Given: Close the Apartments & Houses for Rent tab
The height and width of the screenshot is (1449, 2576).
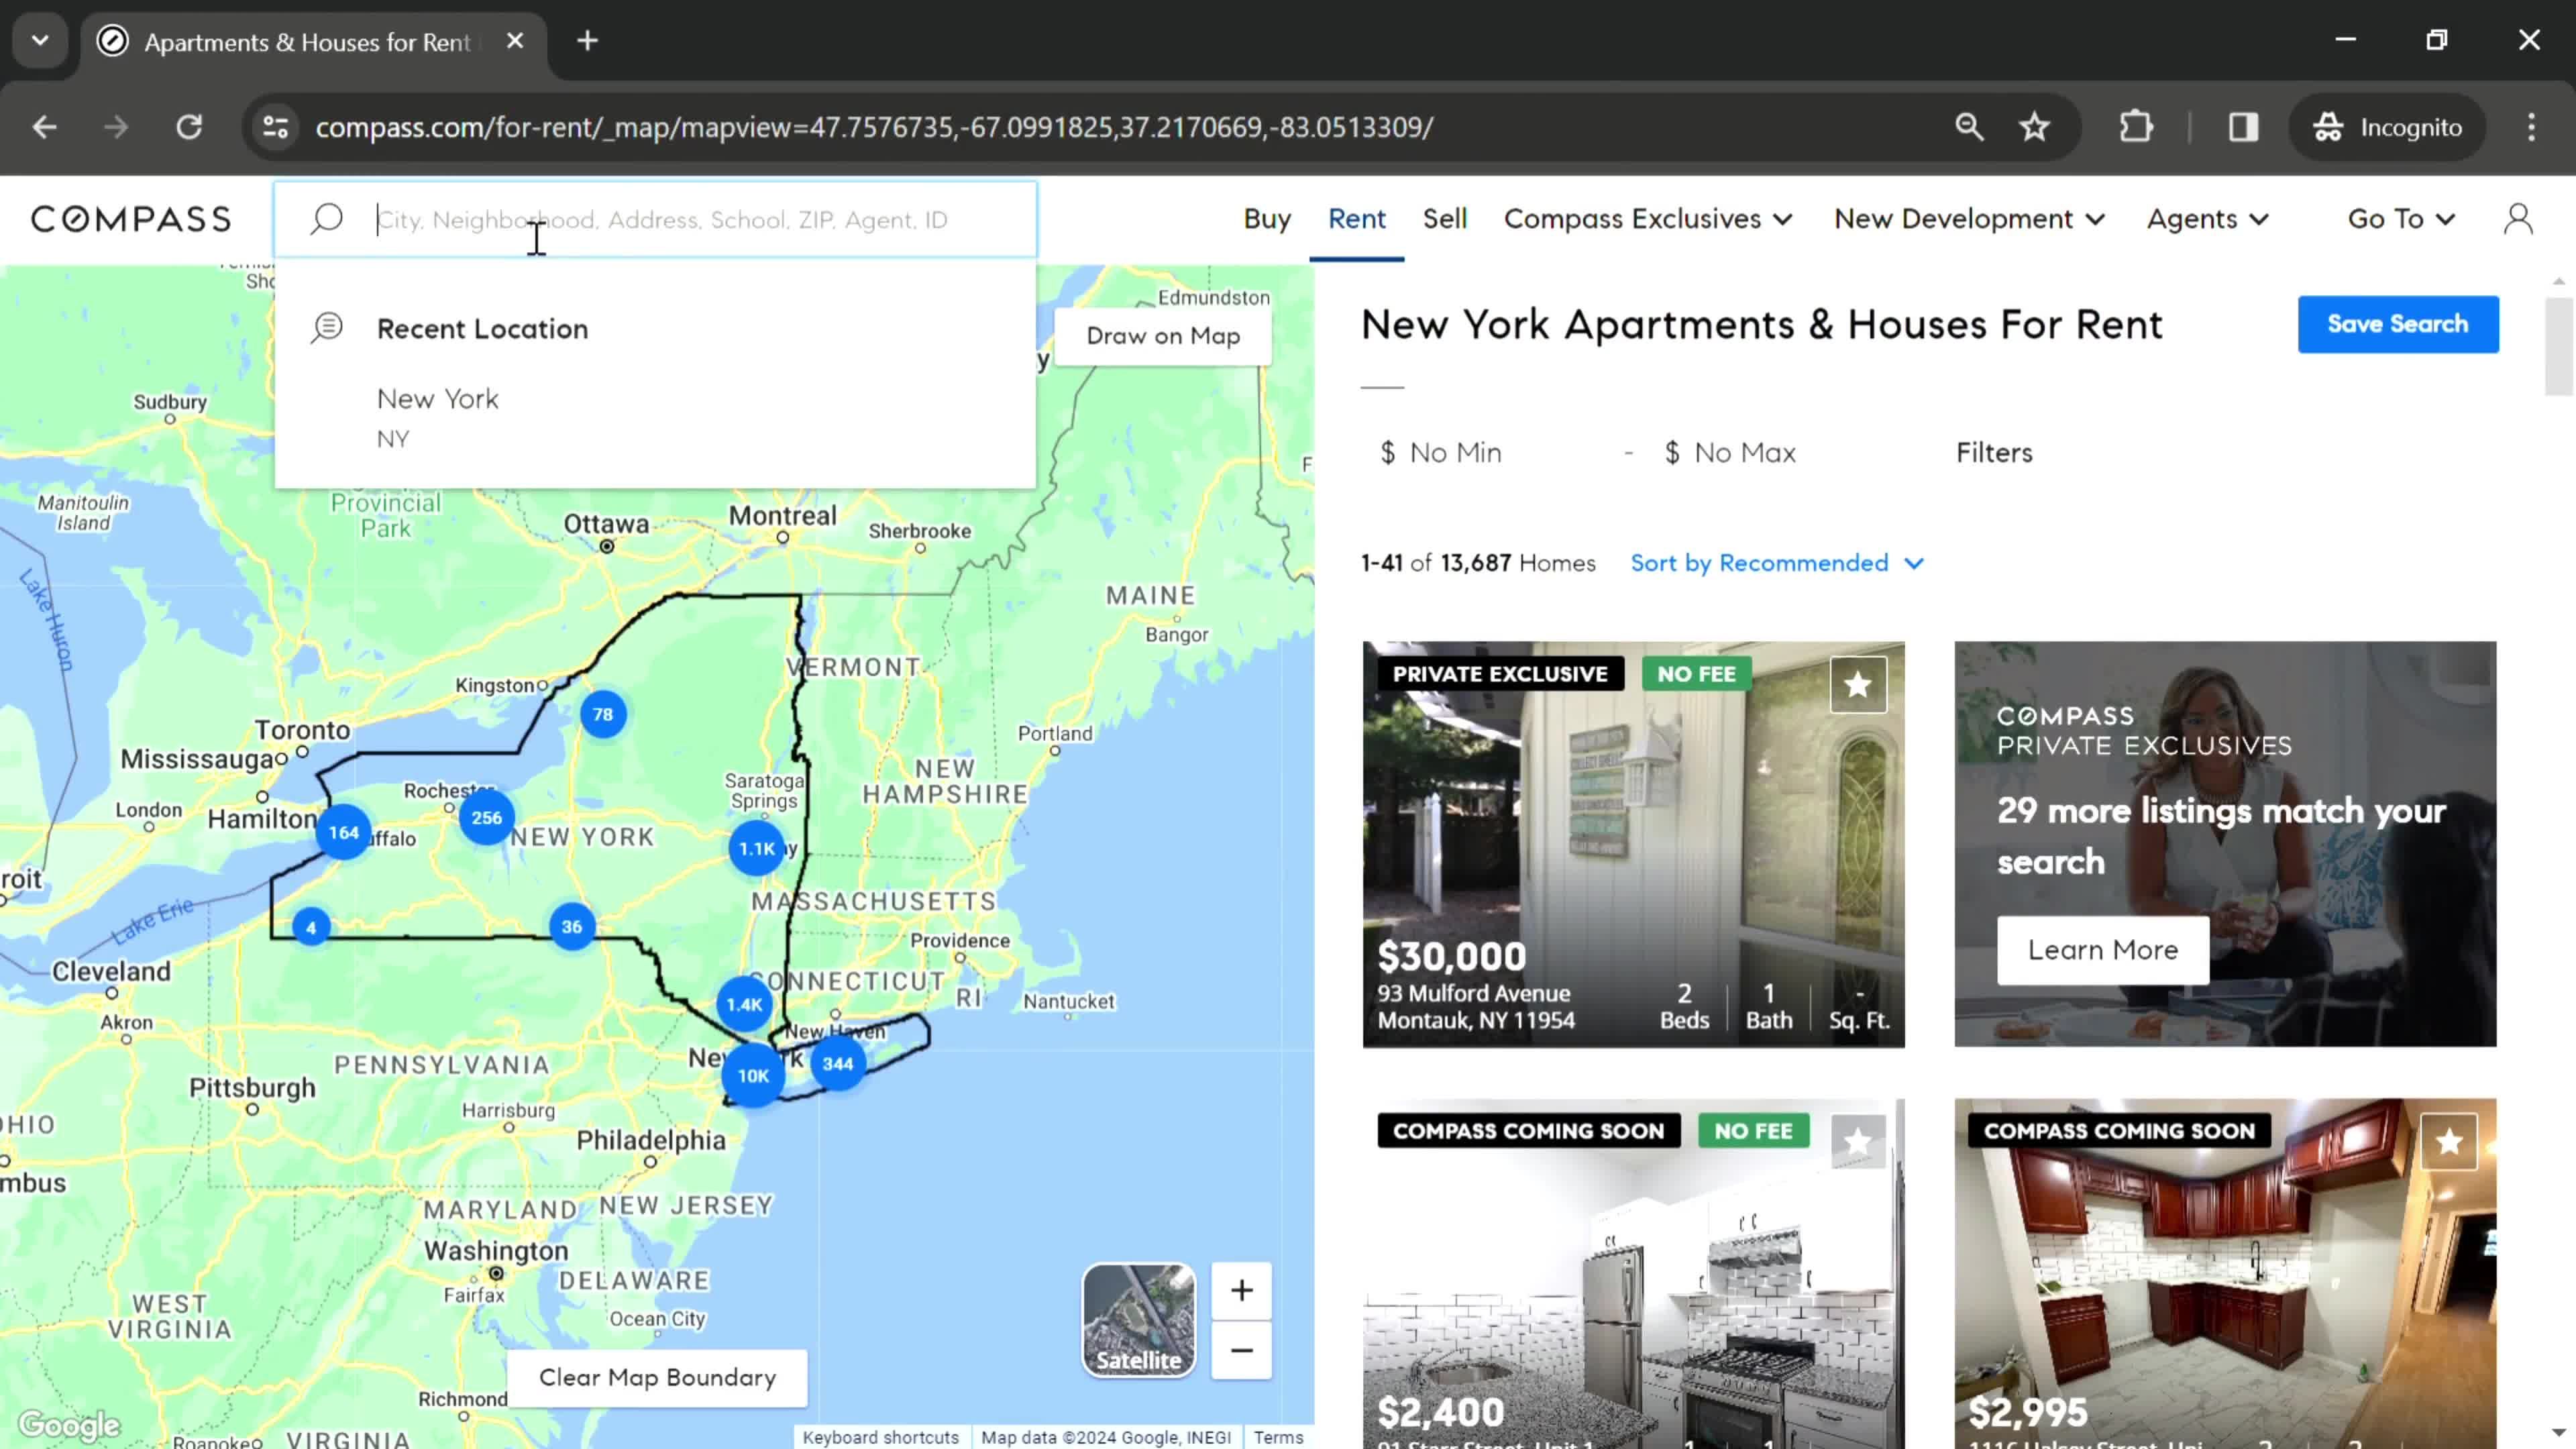Looking at the screenshot, I should click(515, 41).
